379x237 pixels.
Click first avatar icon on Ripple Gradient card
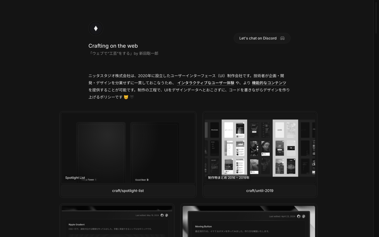click(x=162, y=215)
